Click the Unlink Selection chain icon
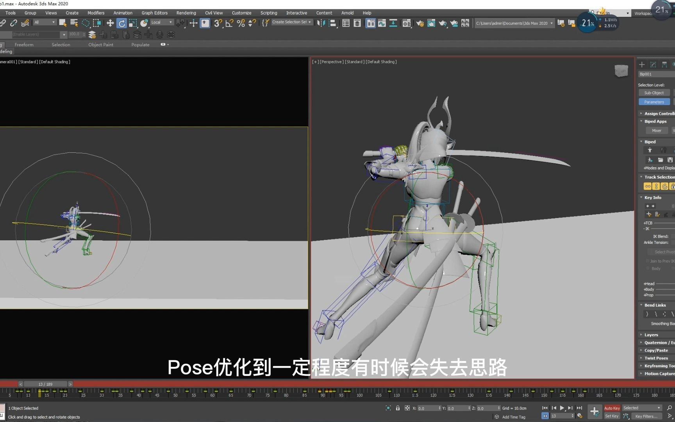 (14, 23)
